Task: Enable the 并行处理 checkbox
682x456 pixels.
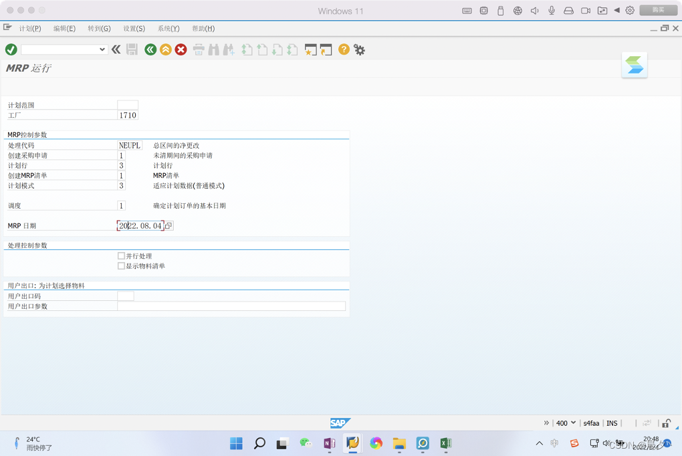Action: [121, 255]
